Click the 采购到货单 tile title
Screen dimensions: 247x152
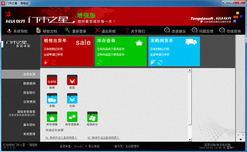(161, 41)
